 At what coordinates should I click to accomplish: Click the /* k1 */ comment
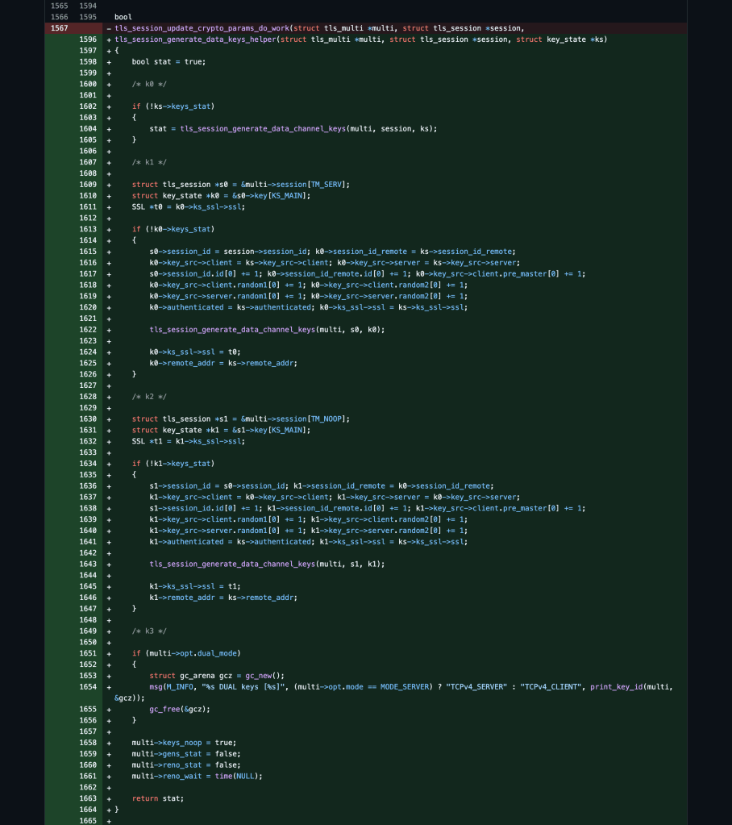pyautogui.click(x=148, y=162)
